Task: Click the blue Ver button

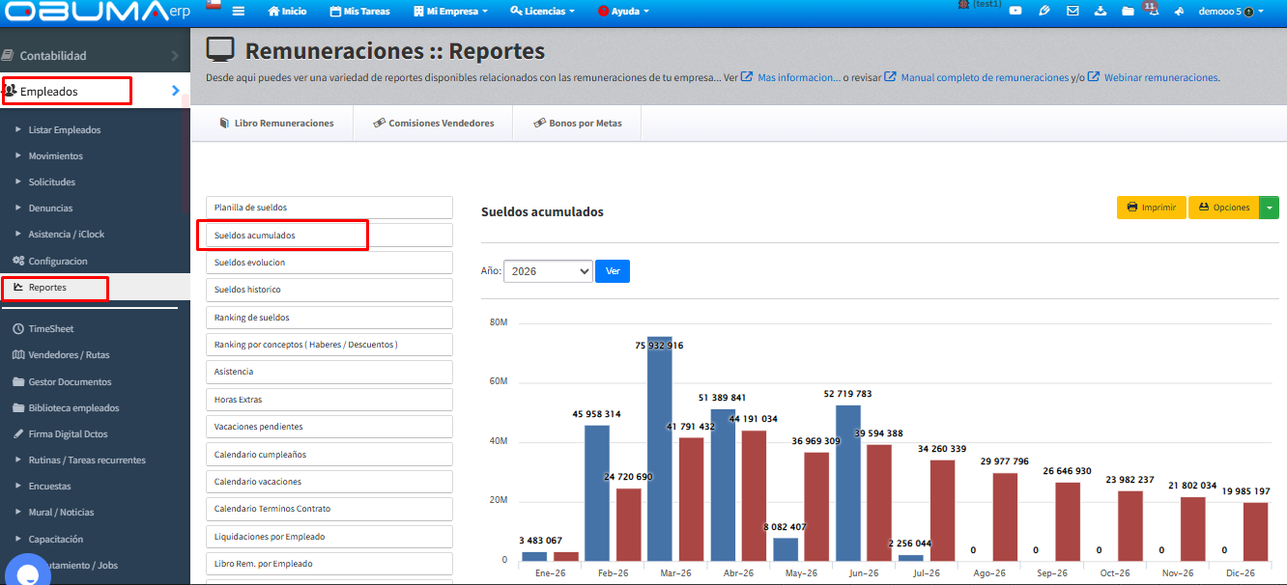Action: pos(613,271)
